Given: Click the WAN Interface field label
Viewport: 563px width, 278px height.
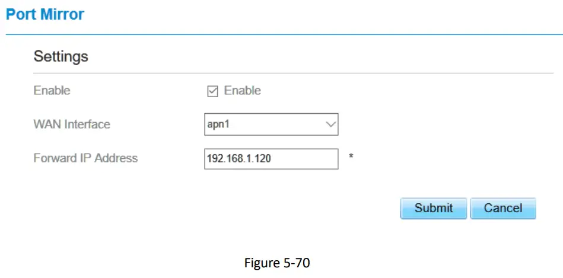Looking at the screenshot, I should point(72,124).
